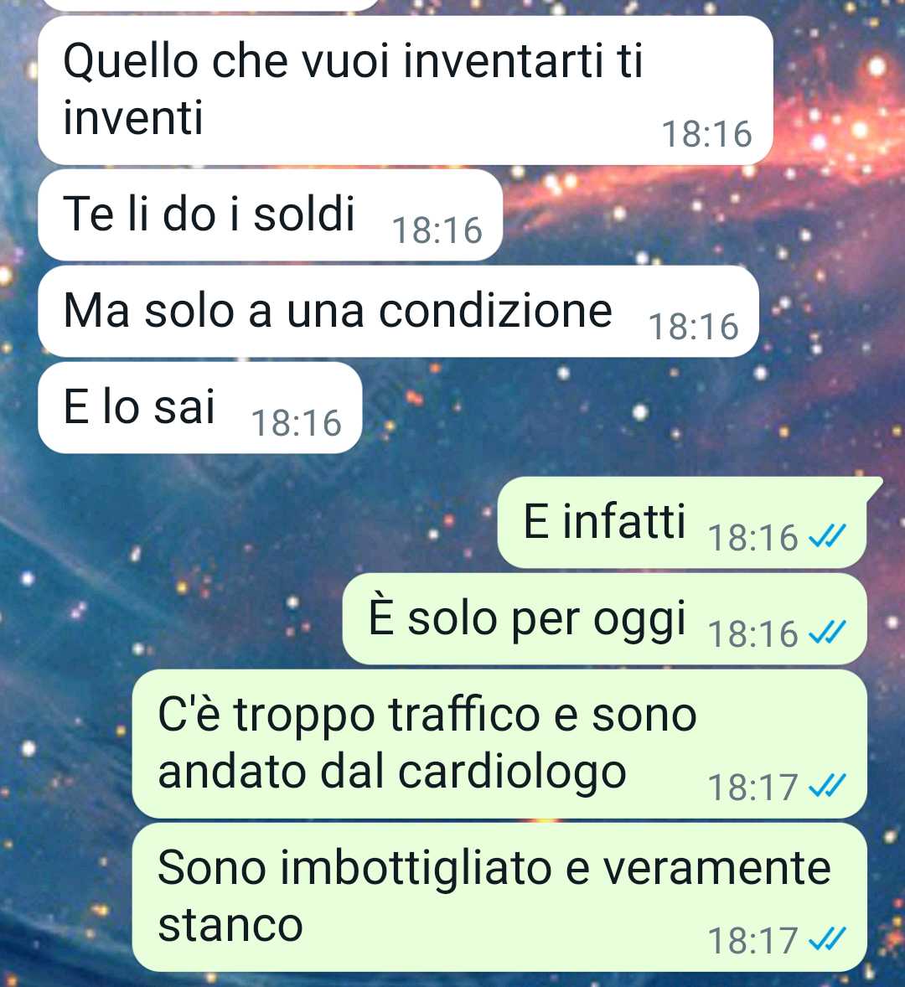This screenshot has width=905, height=987.
Task: Select the "Quello che vuoi inventarti ti inventi" message
Action: point(406,90)
